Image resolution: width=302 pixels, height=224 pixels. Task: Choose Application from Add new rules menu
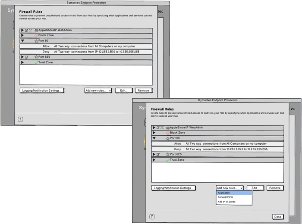[234, 193]
